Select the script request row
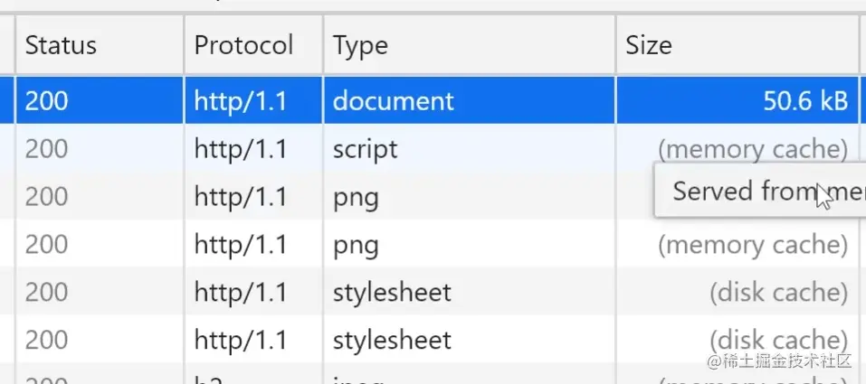This screenshot has width=866, height=384. 366,149
